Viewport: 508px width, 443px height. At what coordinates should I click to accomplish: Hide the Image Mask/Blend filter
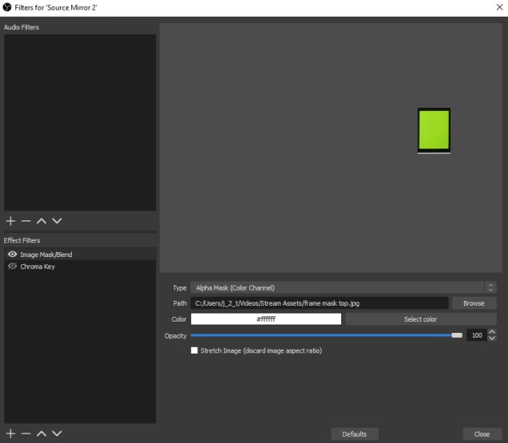pos(12,255)
